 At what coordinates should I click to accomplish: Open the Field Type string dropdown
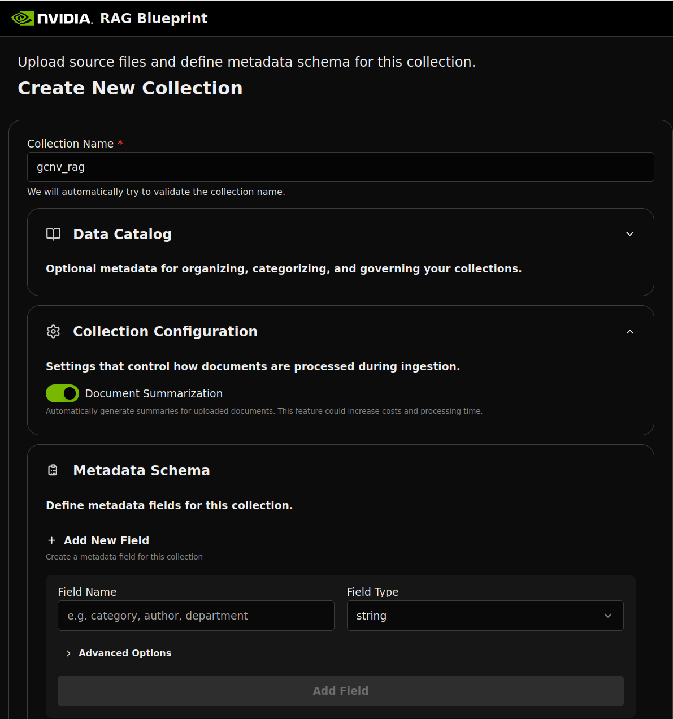tap(485, 616)
